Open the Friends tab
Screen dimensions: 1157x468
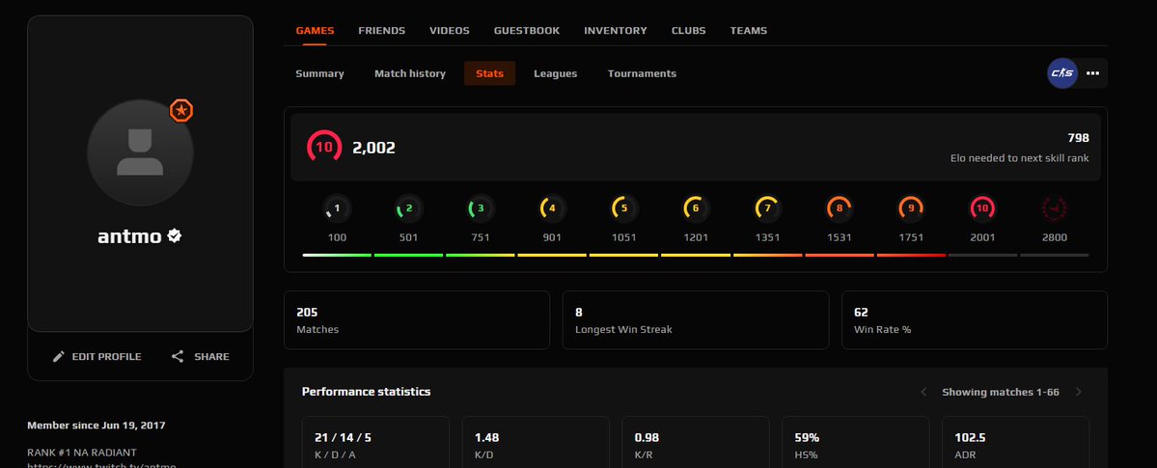click(381, 31)
